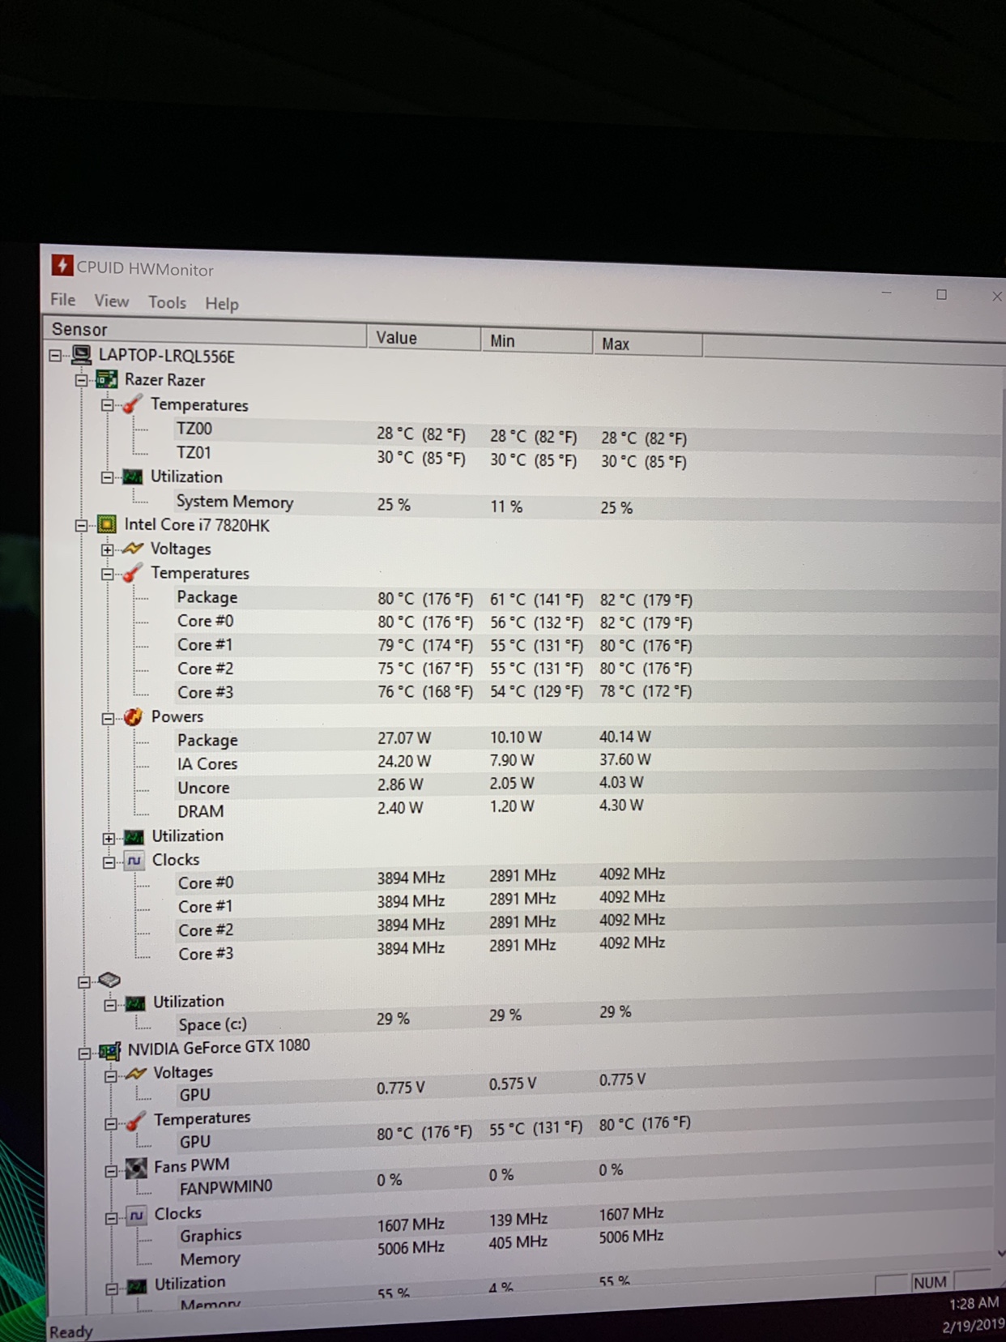
Task: Click the scrollbar down arrow
Action: (1001, 1253)
